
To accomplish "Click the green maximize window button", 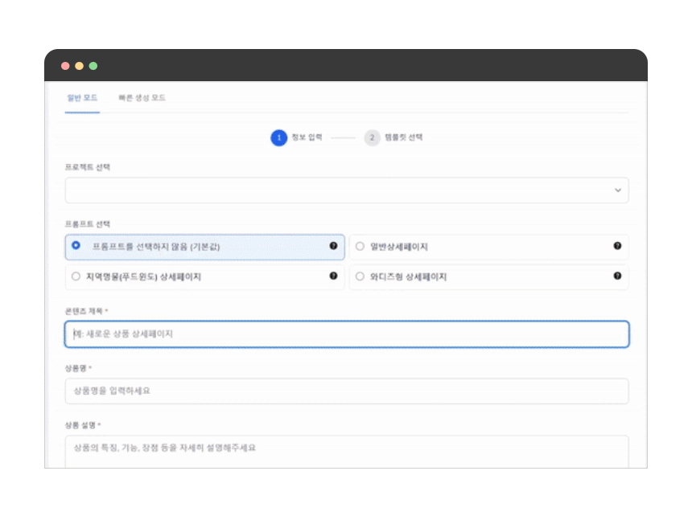I will (93, 66).
